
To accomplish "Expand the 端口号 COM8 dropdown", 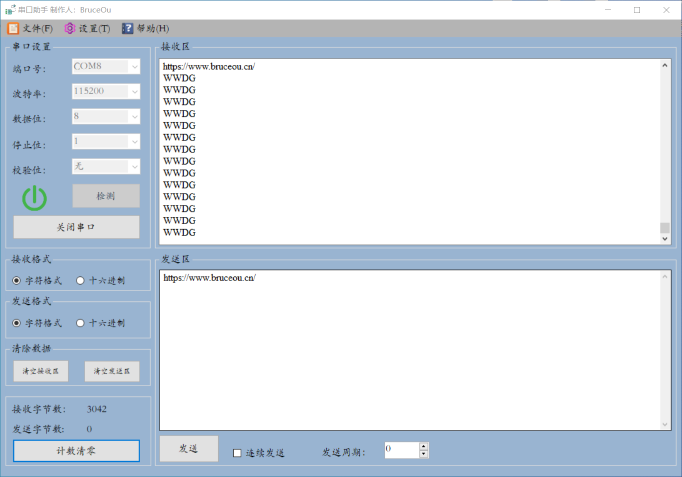I will tap(135, 66).
